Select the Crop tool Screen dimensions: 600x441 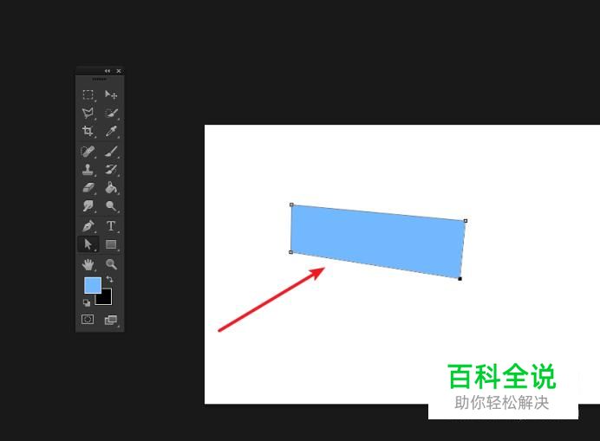click(x=88, y=131)
